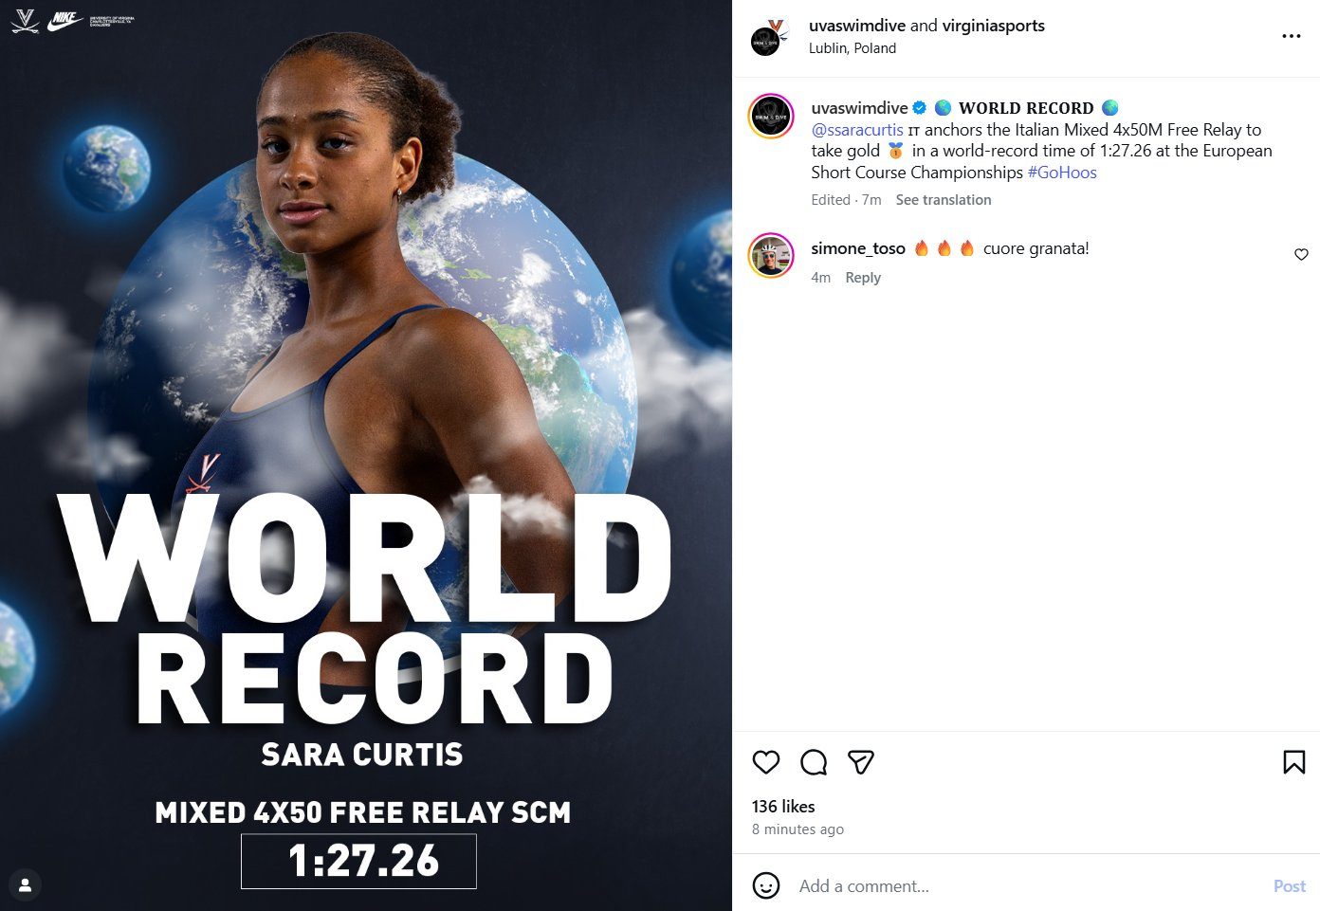Save post with bookmark icon
This screenshot has height=911, width=1320.
coord(1294,762)
